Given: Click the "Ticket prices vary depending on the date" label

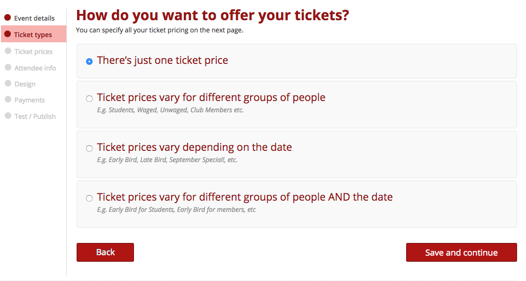Looking at the screenshot, I should [x=194, y=147].
